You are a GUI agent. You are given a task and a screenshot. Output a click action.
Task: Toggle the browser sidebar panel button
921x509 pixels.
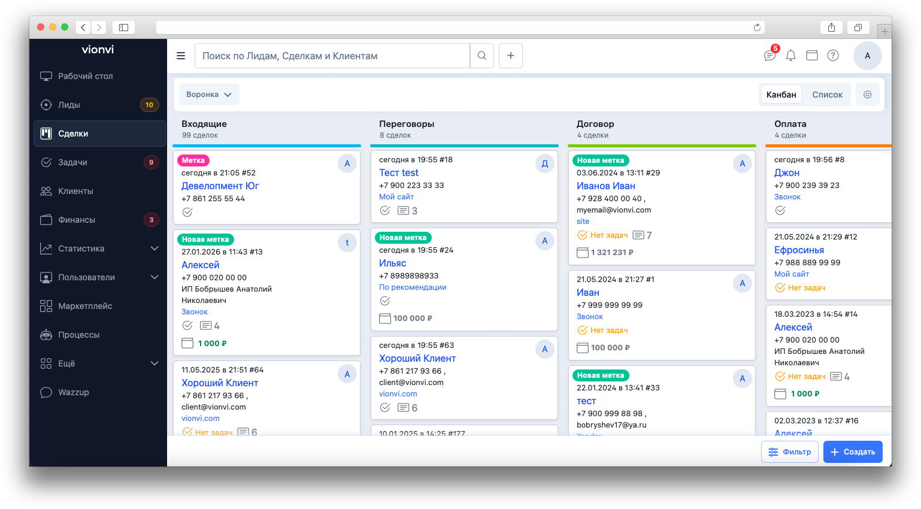(123, 27)
